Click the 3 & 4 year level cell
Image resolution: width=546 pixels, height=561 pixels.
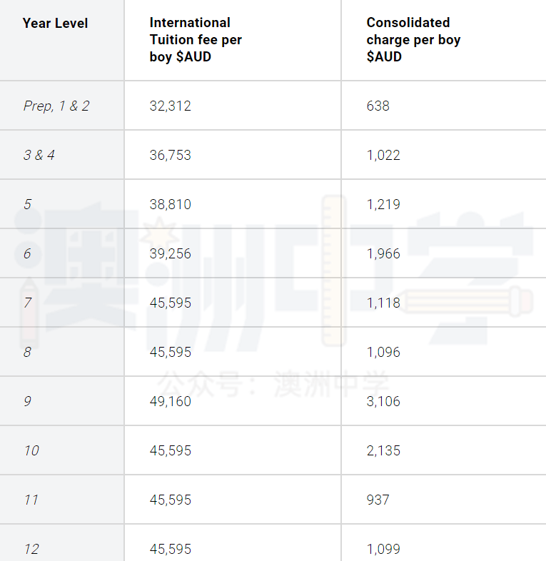tap(39, 155)
